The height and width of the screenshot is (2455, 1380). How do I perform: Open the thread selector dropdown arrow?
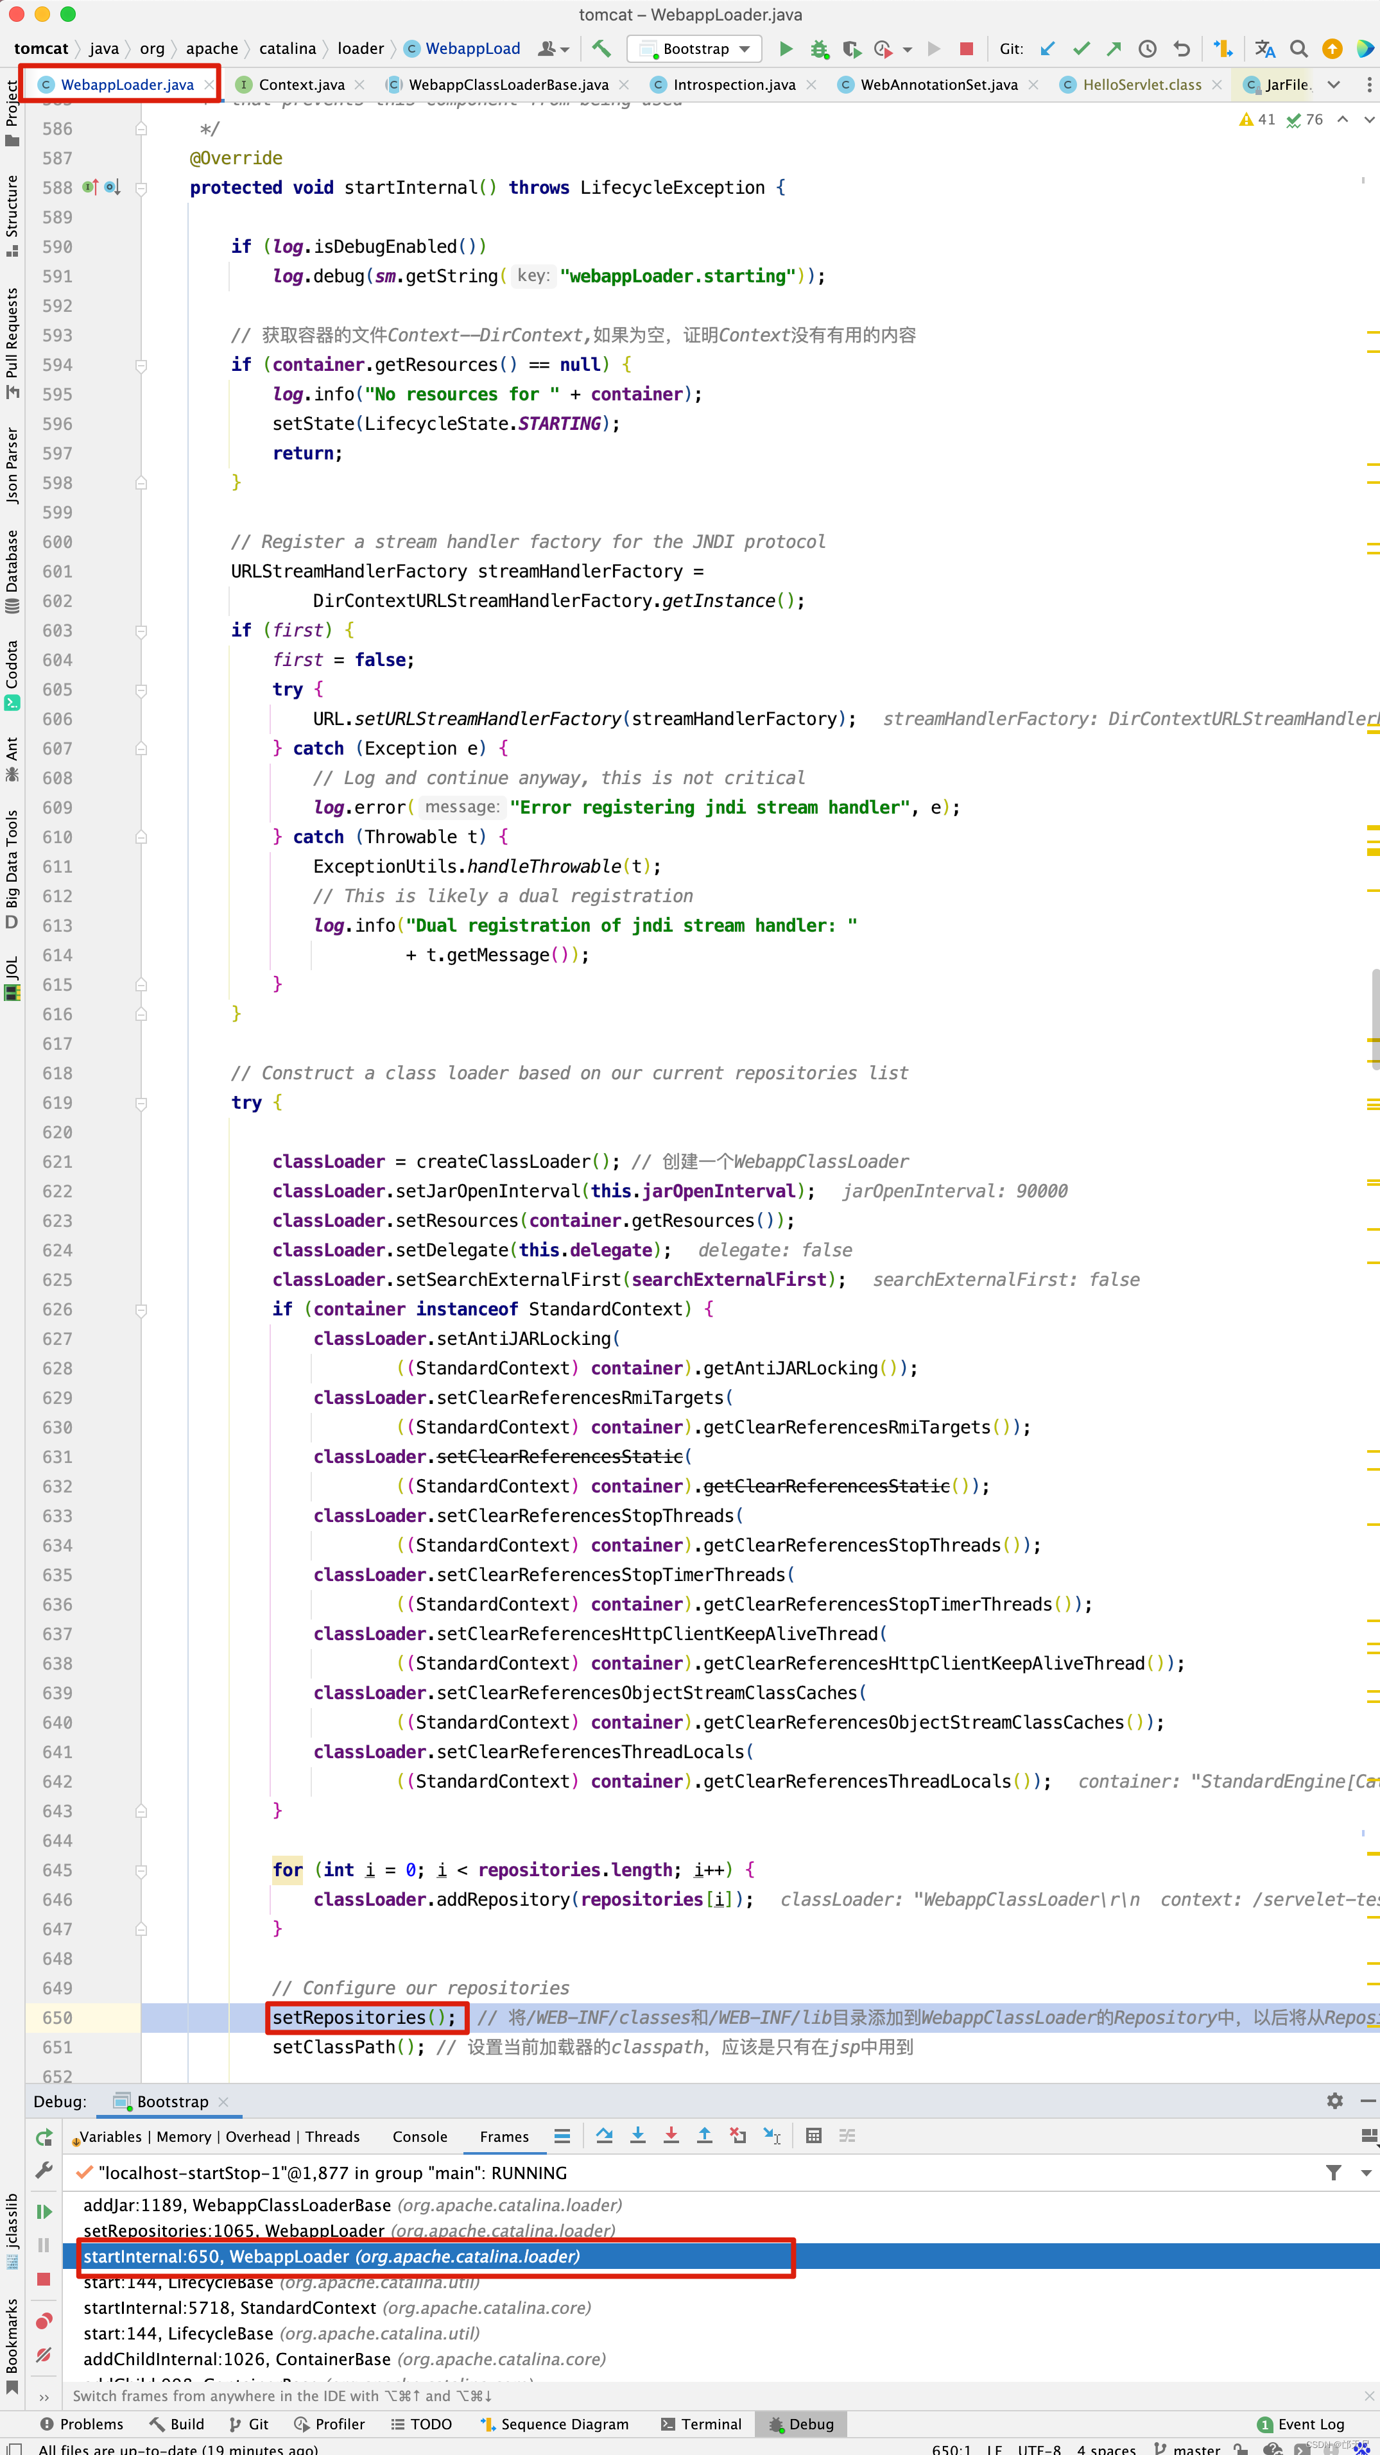coord(1366,2174)
